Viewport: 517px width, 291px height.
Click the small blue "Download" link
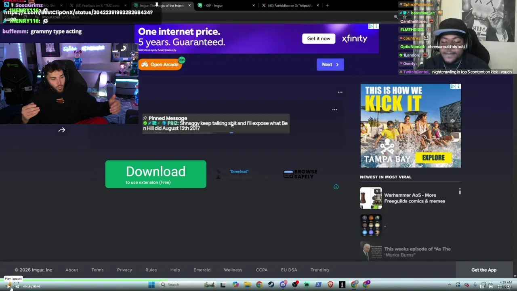(239, 171)
